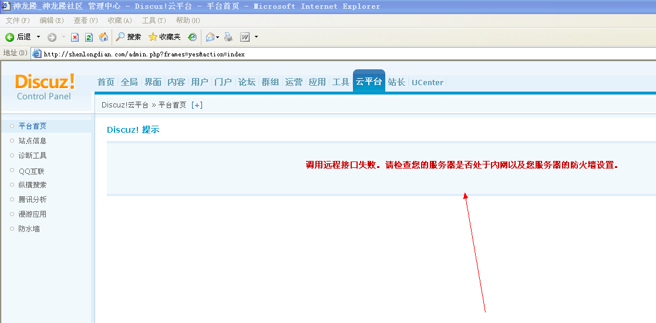Viewport: 656px width, 323px height.
Task: Switch to the 论坛 admin tab
Action: coord(247,82)
